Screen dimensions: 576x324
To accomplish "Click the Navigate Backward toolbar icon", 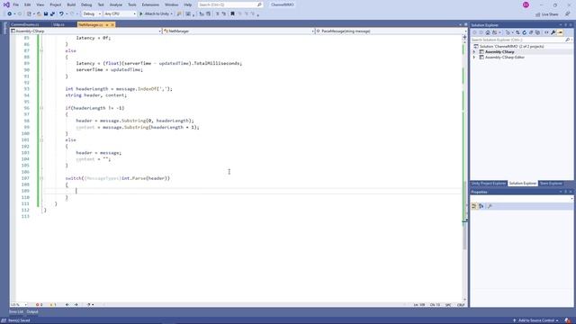I will click(x=10, y=14).
